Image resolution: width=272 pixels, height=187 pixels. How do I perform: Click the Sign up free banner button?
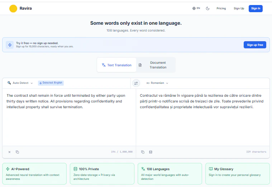255,45
